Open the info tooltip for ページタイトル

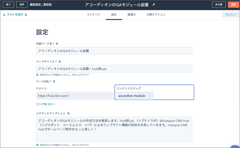click(59, 61)
